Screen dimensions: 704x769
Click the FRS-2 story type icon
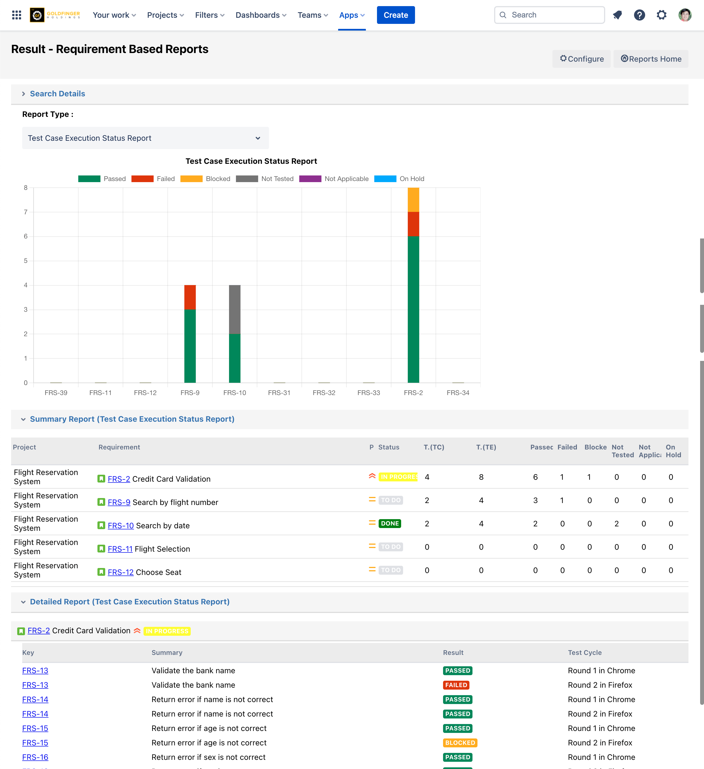click(x=101, y=479)
